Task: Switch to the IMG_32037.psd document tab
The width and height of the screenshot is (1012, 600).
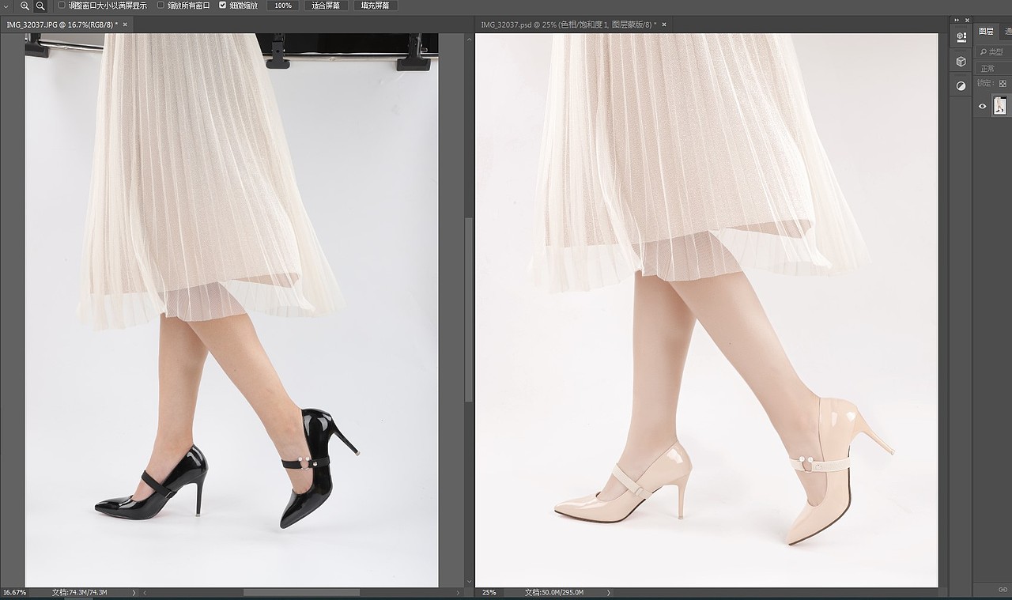Action: 568,25
